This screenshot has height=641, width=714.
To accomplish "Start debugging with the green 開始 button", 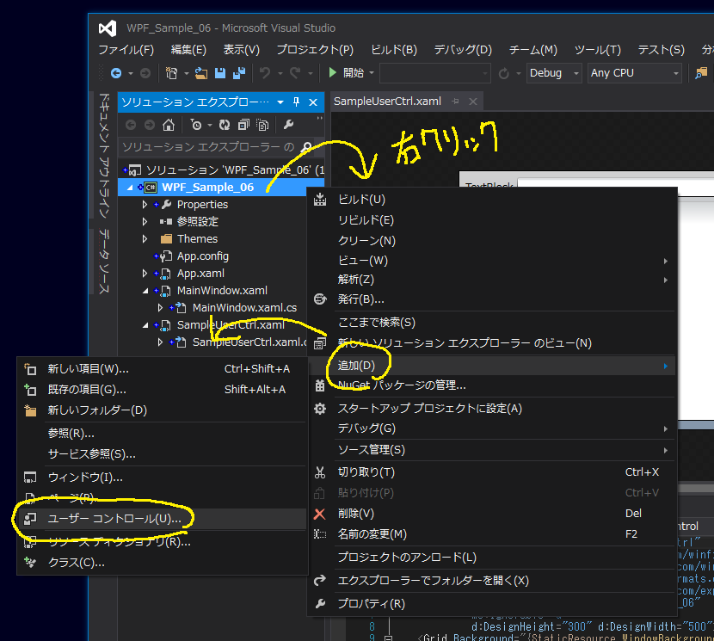I will pyautogui.click(x=347, y=73).
